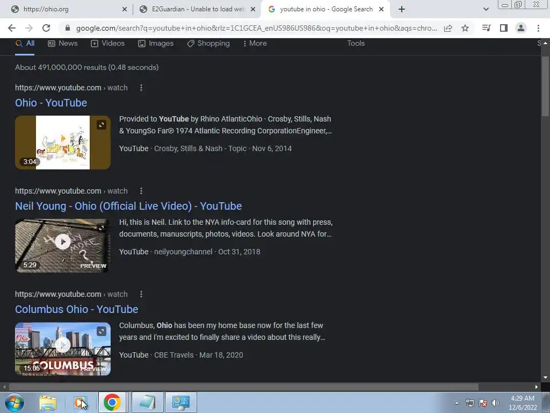This screenshot has width=550, height=413.
Task: Switch to Videos results
Action: click(107, 44)
